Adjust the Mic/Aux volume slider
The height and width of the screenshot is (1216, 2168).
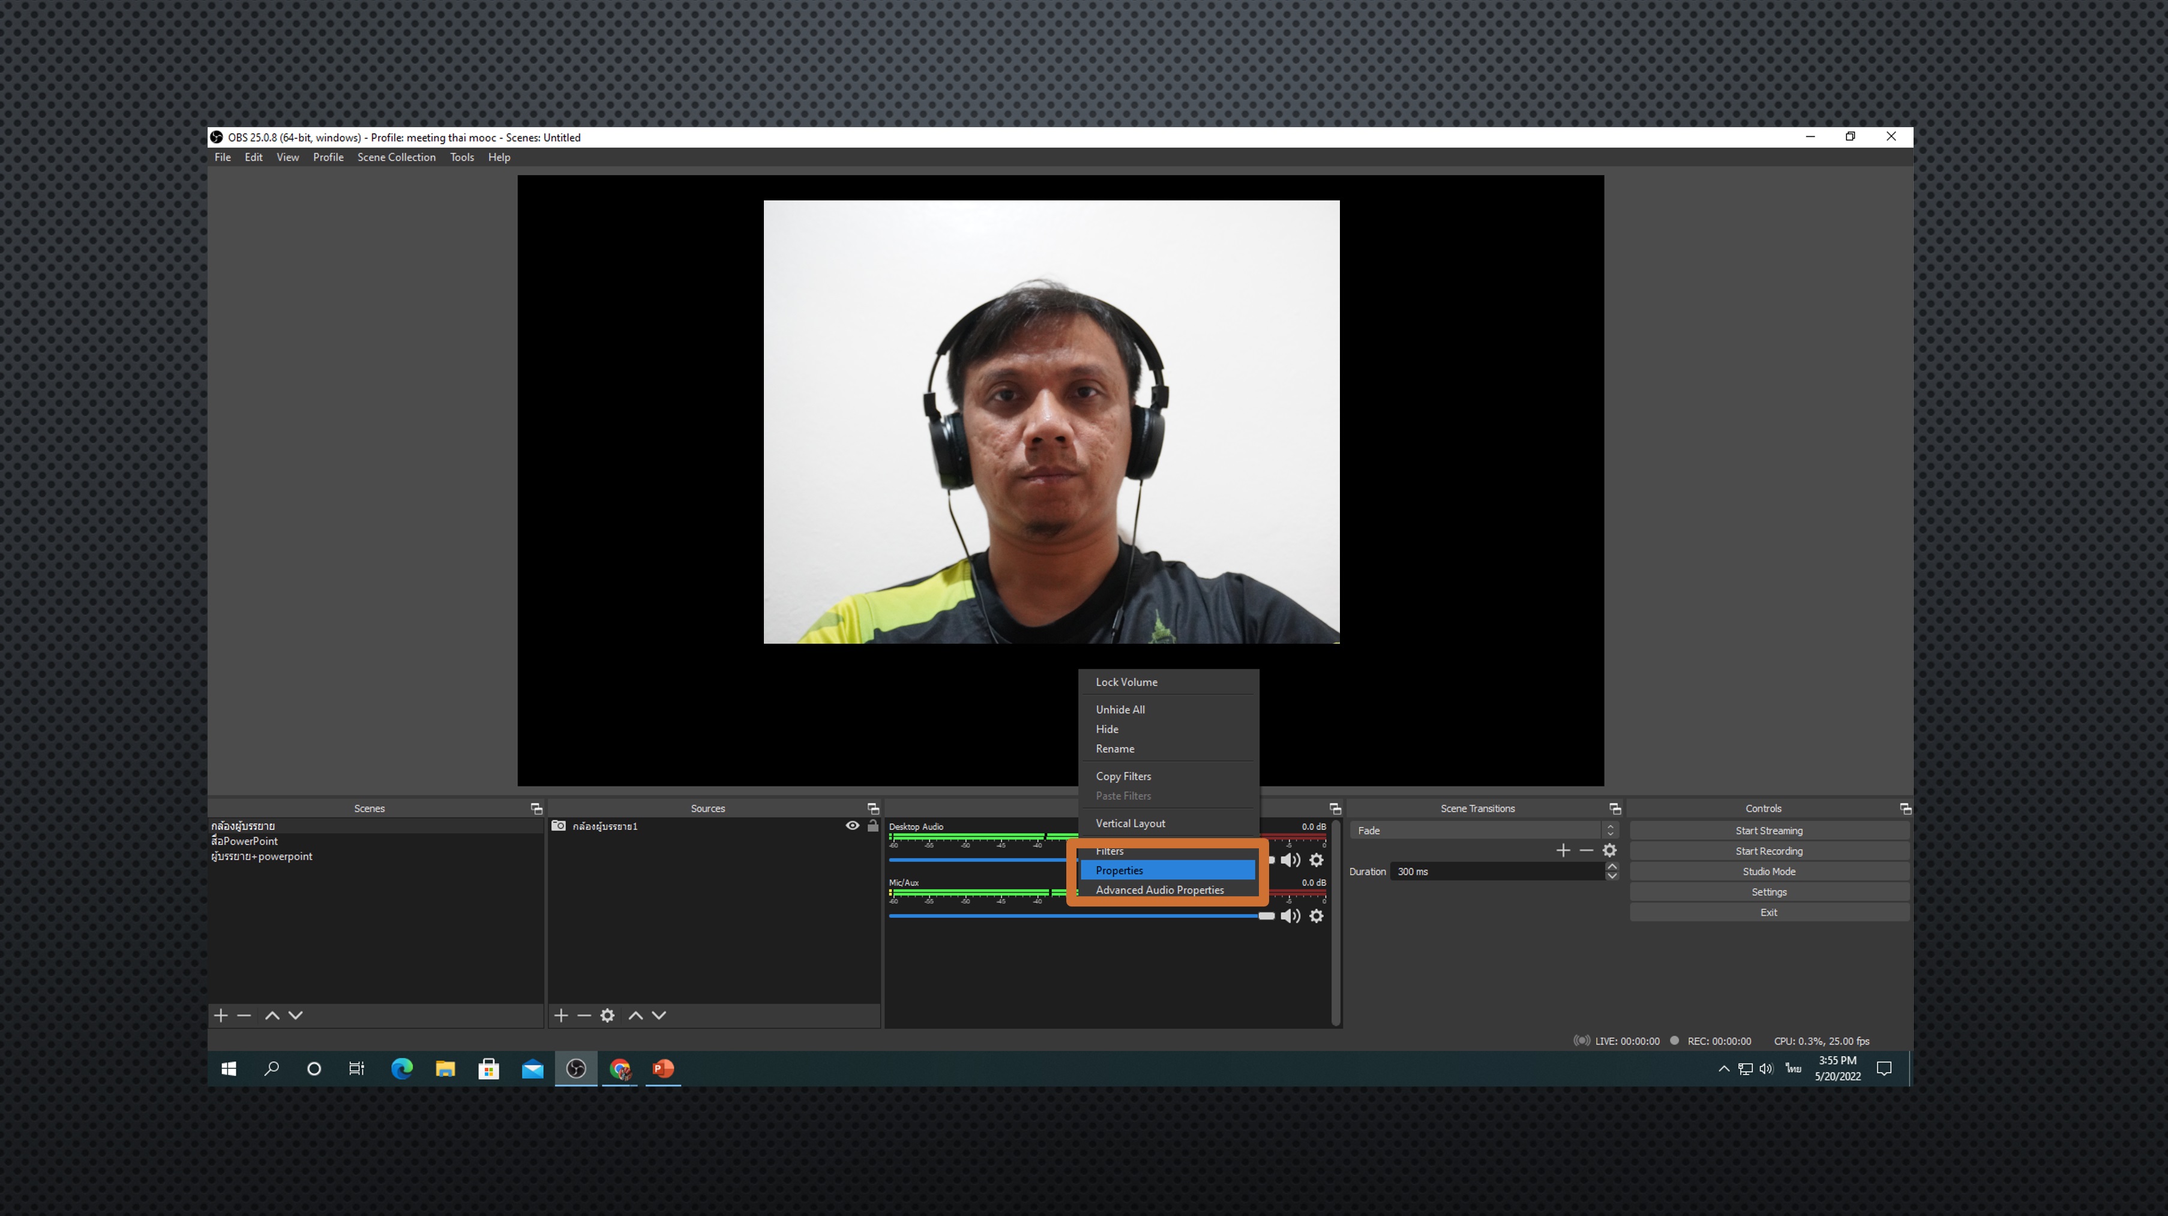(1081, 917)
